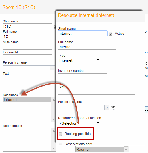This screenshot has height=153, width=148.
Task: Open Resource of room / Location dropdown
Action: [x=79, y=123]
